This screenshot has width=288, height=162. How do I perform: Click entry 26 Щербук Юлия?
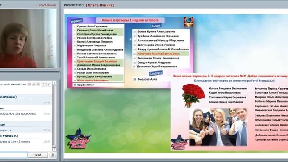(84, 85)
